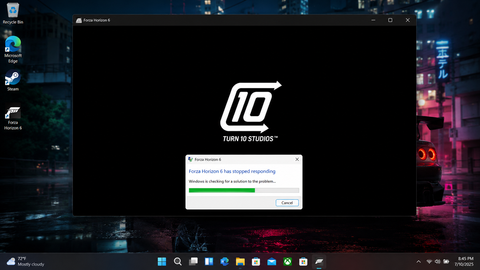The image size is (480, 270).
Task: Click the game window's title bar icon
Action: 79,20
